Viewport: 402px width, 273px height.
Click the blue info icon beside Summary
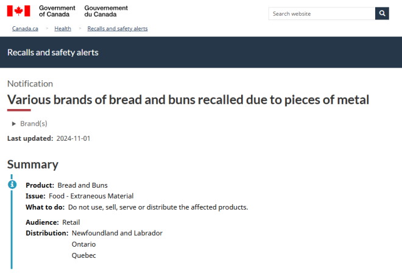pos(12,183)
